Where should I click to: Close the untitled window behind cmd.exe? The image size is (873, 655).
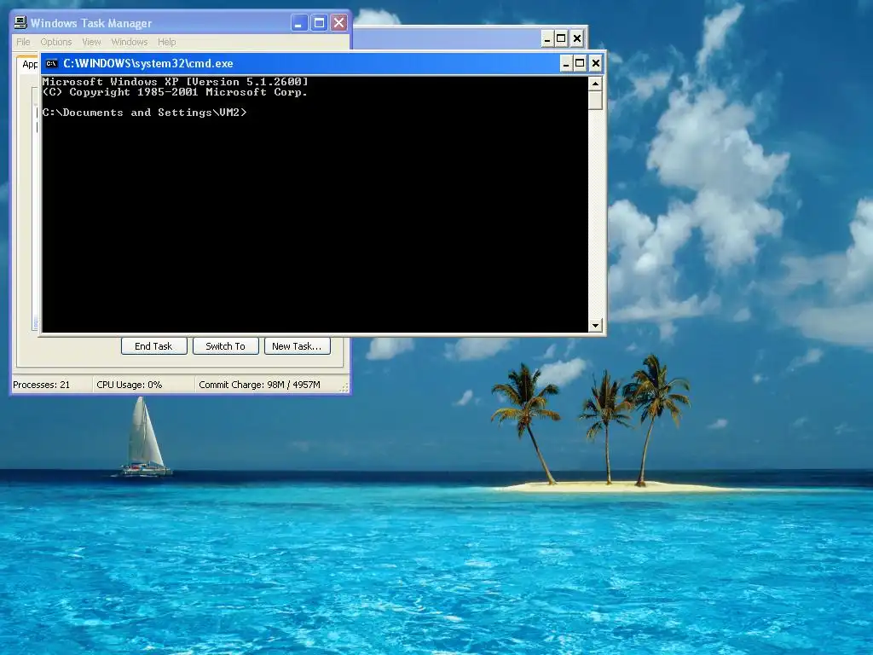click(577, 38)
